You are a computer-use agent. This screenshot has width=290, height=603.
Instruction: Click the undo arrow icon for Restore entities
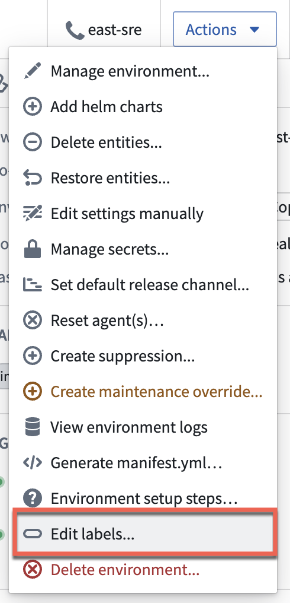coord(33,178)
